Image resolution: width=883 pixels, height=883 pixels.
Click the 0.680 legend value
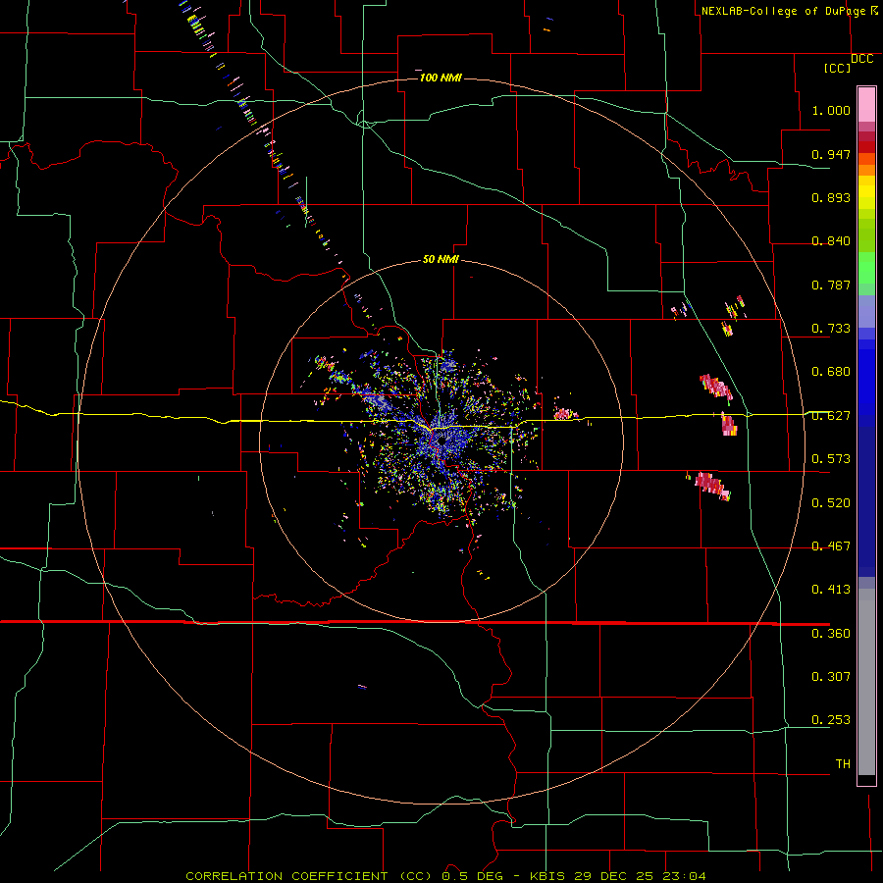click(x=831, y=372)
